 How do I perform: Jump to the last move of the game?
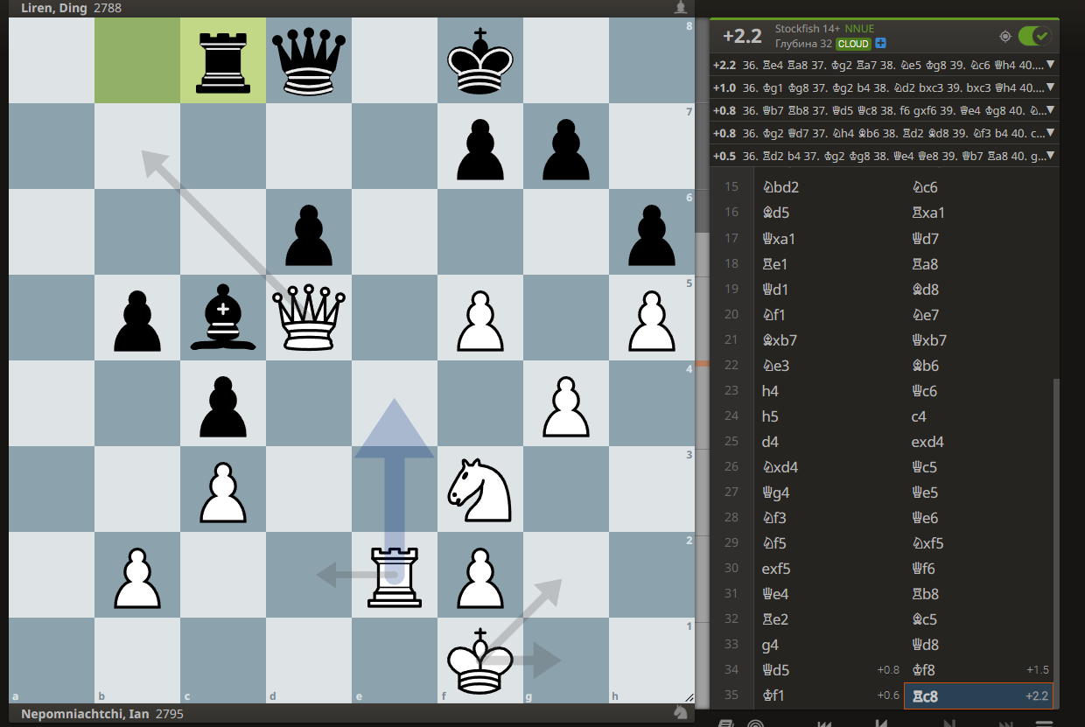pyautogui.click(x=1007, y=723)
